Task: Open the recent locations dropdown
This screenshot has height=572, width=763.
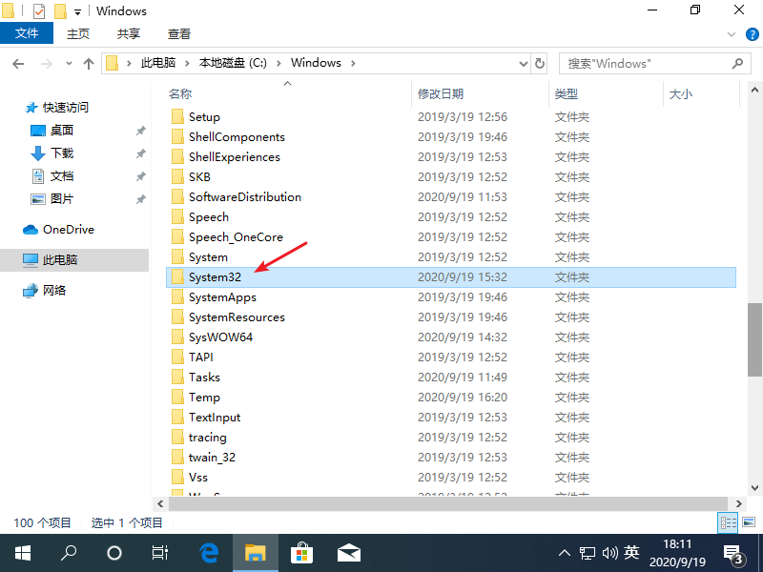Action: 69,64
